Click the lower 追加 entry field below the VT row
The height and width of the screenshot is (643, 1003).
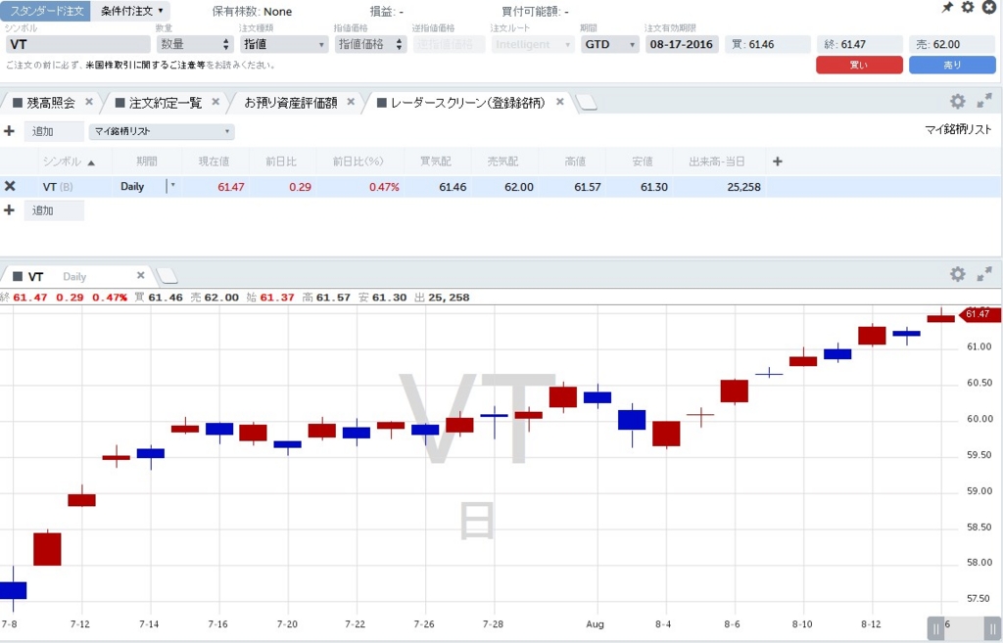tap(54, 210)
